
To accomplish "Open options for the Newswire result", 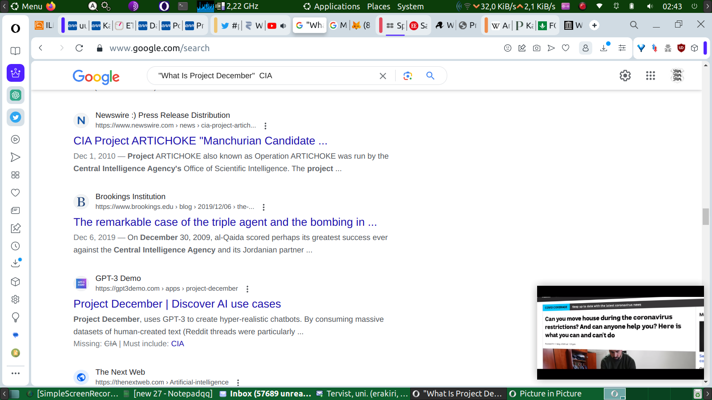I will click(265, 126).
